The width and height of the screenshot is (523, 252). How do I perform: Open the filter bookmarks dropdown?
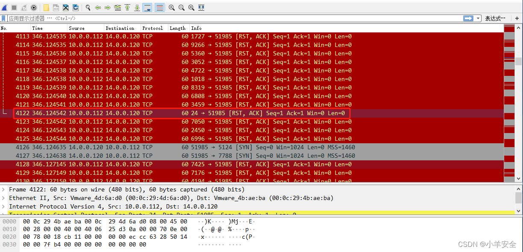pyautogui.click(x=4, y=18)
